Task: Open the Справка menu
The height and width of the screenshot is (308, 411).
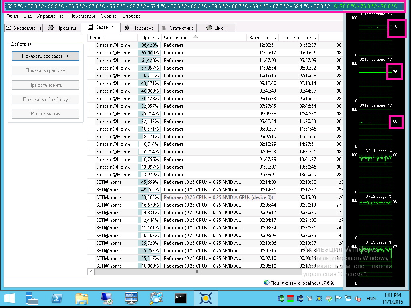Action: click(131, 16)
